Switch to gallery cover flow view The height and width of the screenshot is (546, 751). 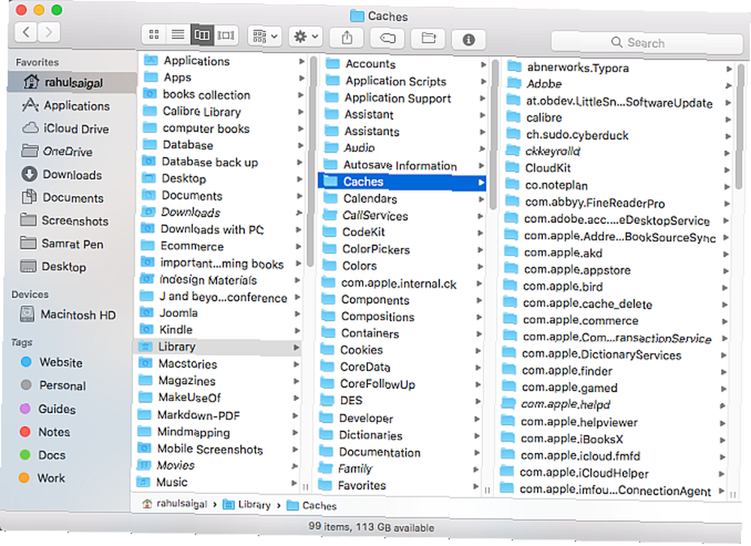click(x=225, y=35)
